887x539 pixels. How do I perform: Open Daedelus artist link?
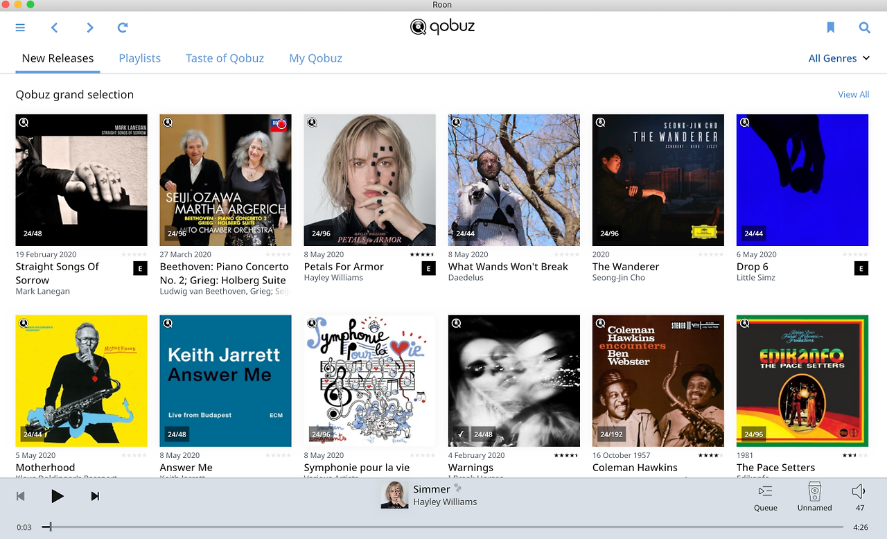[466, 278]
